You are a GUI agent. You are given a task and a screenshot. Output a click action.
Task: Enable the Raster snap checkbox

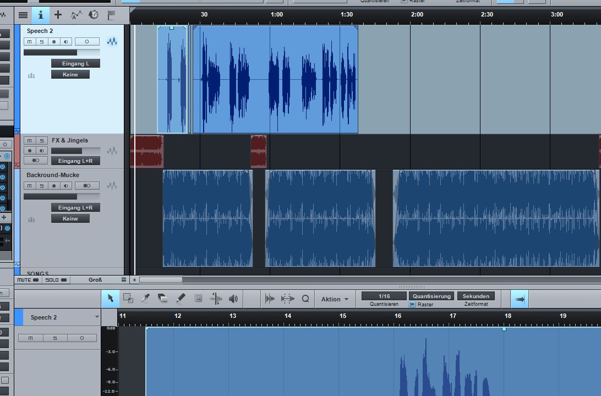pos(412,304)
